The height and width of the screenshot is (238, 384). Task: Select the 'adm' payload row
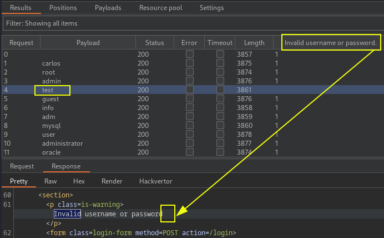point(193,117)
